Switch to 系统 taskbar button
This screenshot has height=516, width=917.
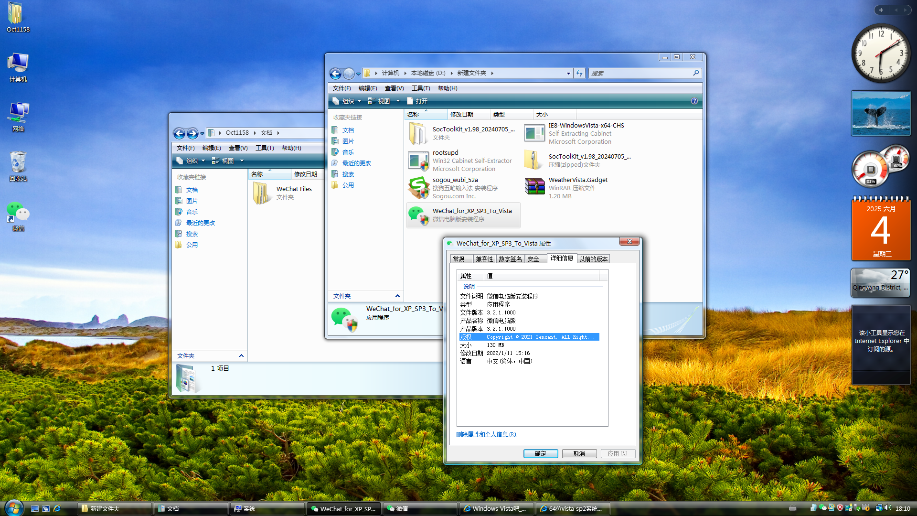(267, 508)
